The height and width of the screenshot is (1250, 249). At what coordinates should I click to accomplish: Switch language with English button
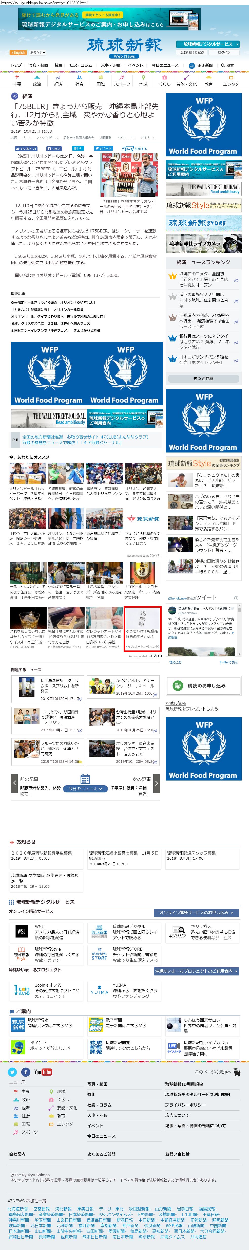pyautogui.click(x=18, y=52)
